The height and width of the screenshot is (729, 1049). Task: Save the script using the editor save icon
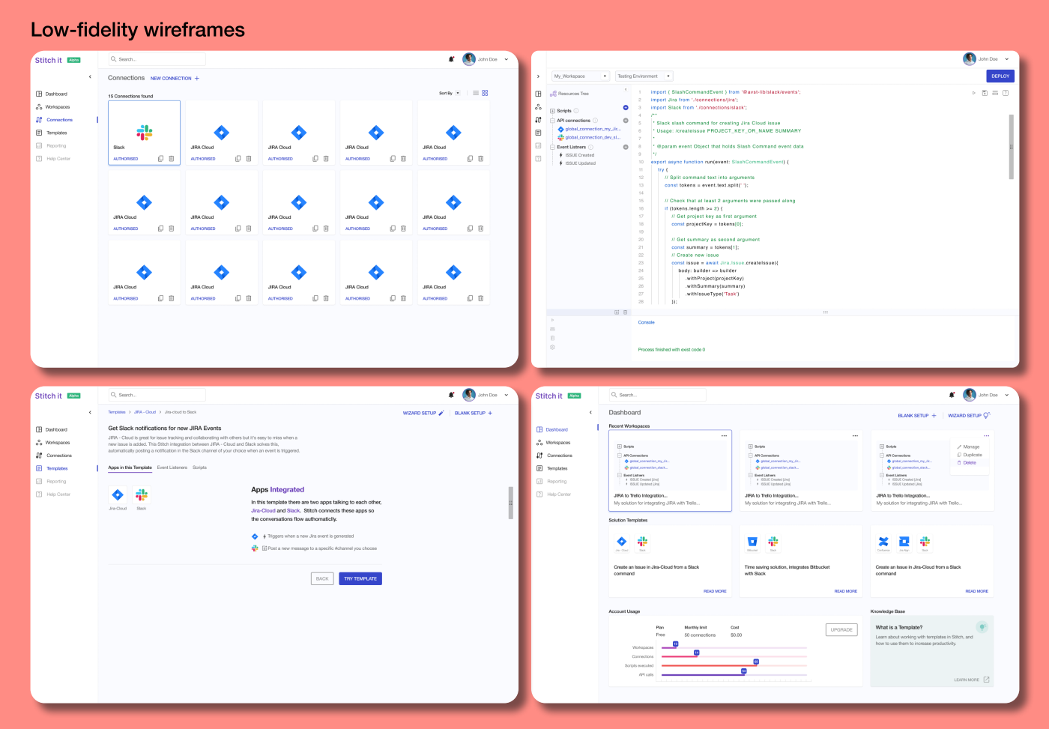[x=985, y=93]
